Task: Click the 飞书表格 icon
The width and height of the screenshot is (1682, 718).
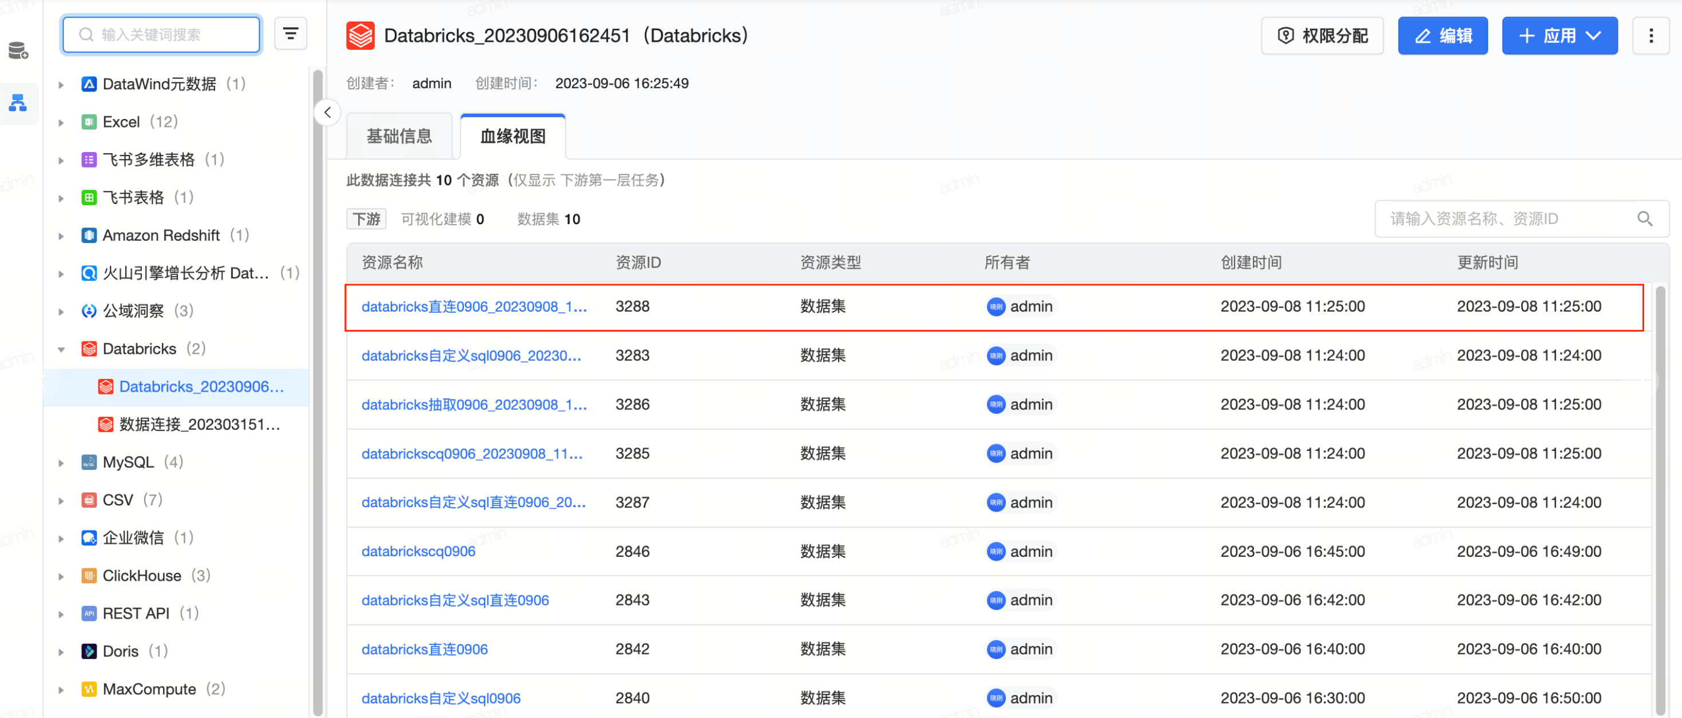Action: click(89, 197)
